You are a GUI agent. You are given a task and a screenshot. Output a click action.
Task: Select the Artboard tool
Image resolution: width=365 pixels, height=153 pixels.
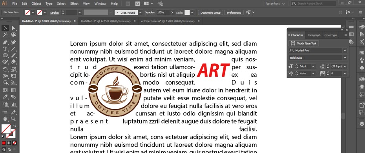coord(5,112)
